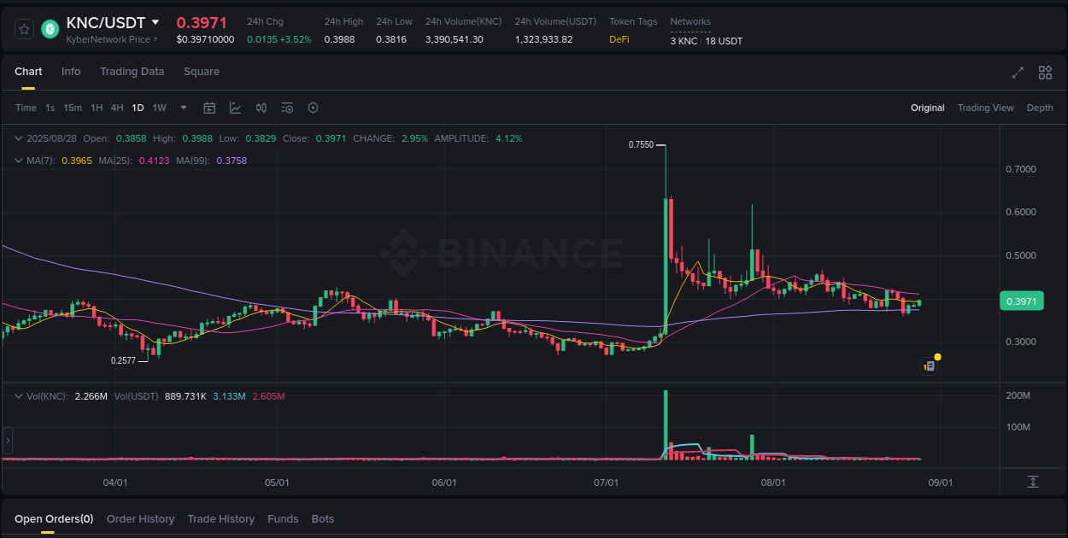The height and width of the screenshot is (538, 1068).
Task: Click the DeFi token tag link
Action: click(619, 39)
